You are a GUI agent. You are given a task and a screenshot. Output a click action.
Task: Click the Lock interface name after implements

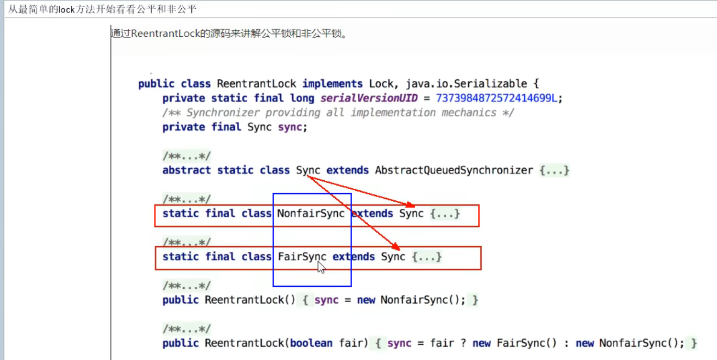pyautogui.click(x=381, y=84)
